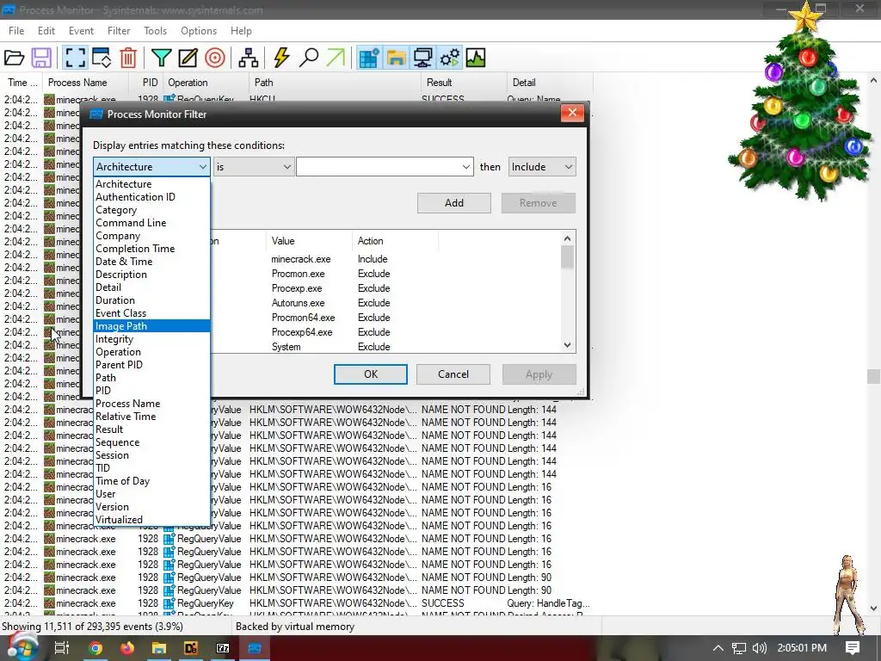The height and width of the screenshot is (661, 881).
Task: Click OK in the filter dialog
Action: click(x=370, y=374)
